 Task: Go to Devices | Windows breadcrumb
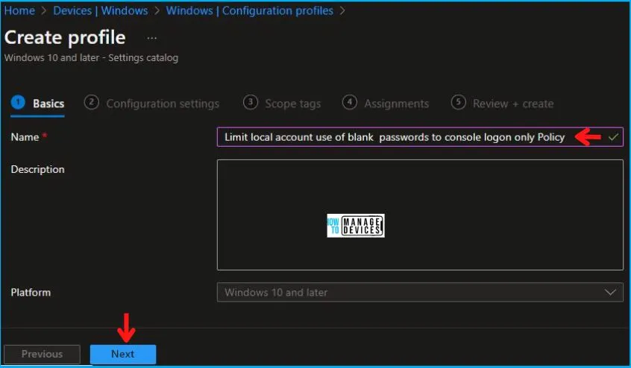click(100, 10)
